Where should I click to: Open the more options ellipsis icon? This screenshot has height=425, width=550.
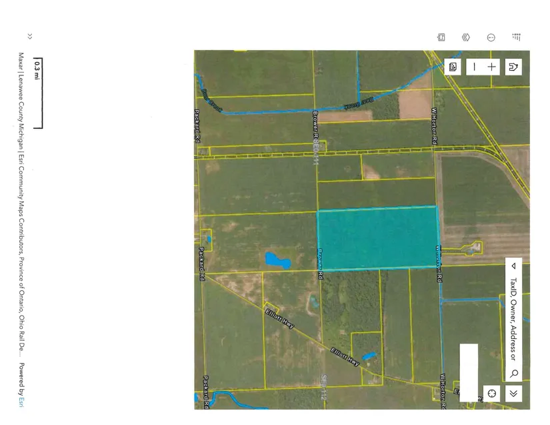point(491,37)
